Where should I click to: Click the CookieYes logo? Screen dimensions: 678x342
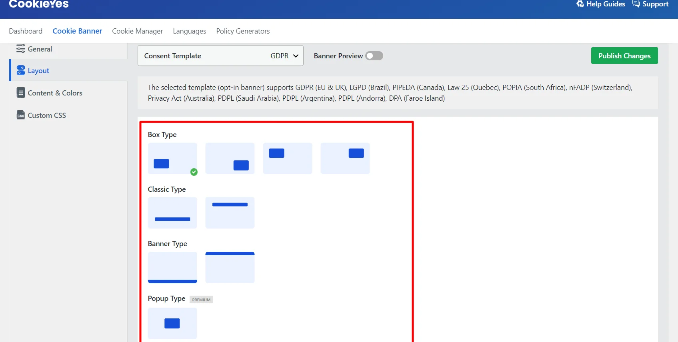39,4
